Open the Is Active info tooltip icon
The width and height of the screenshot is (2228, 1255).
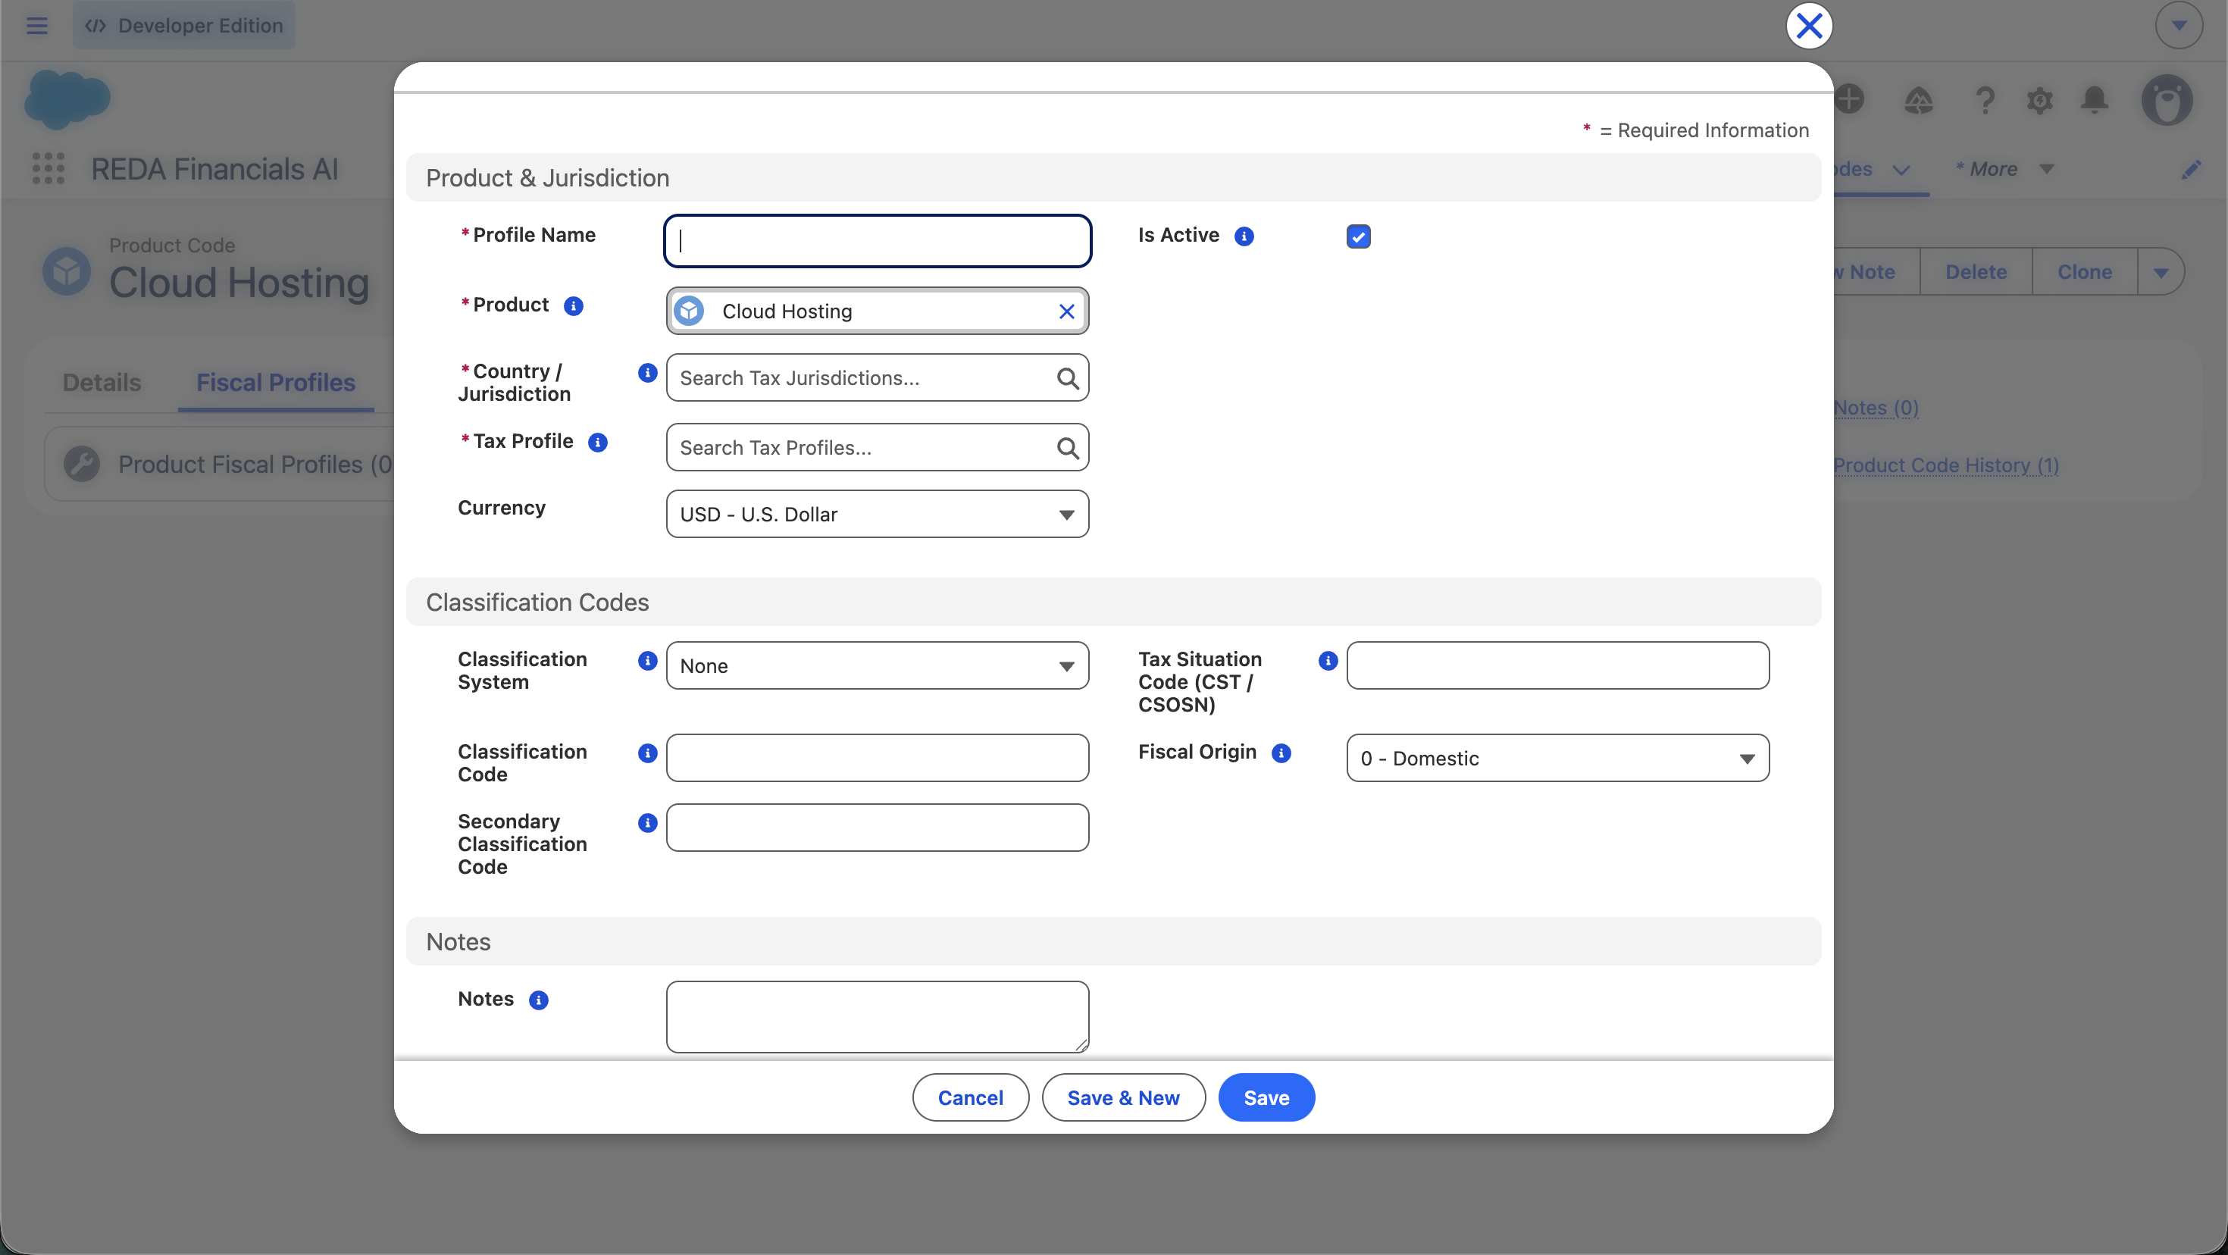point(1244,236)
